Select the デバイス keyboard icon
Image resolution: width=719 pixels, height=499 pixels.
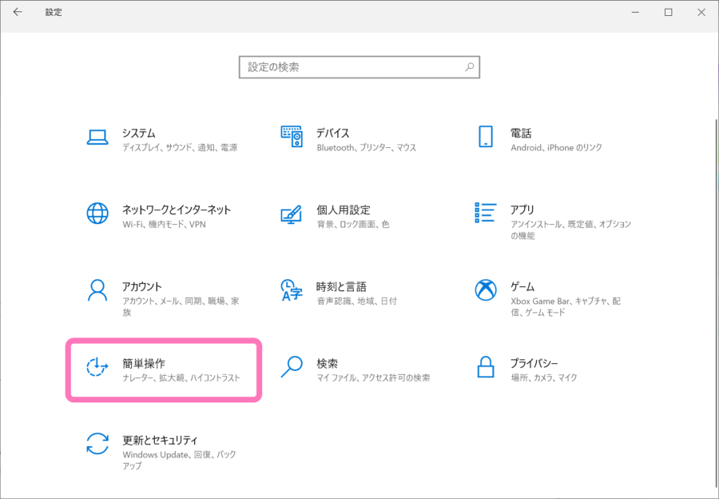(x=292, y=138)
